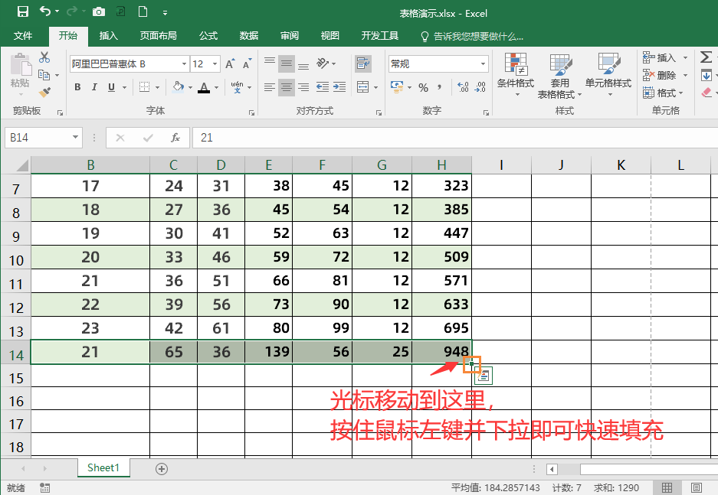Toggle top vertical alignment
The width and height of the screenshot is (718, 495).
[x=270, y=60]
